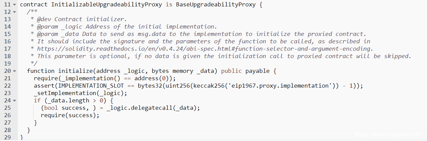Click line number 21 in the gutter
The width and height of the screenshot is (427, 141).
7,79
